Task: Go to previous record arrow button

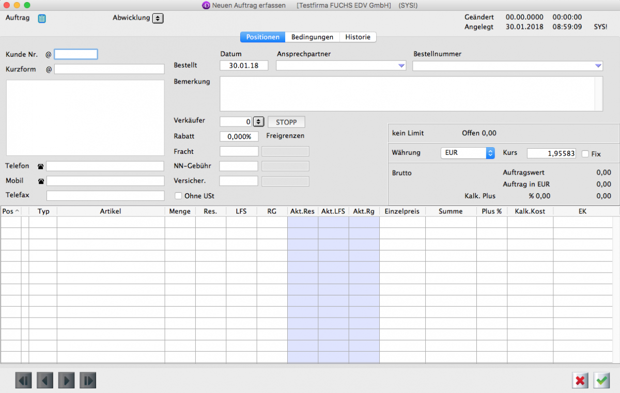Action: point(45,381)
